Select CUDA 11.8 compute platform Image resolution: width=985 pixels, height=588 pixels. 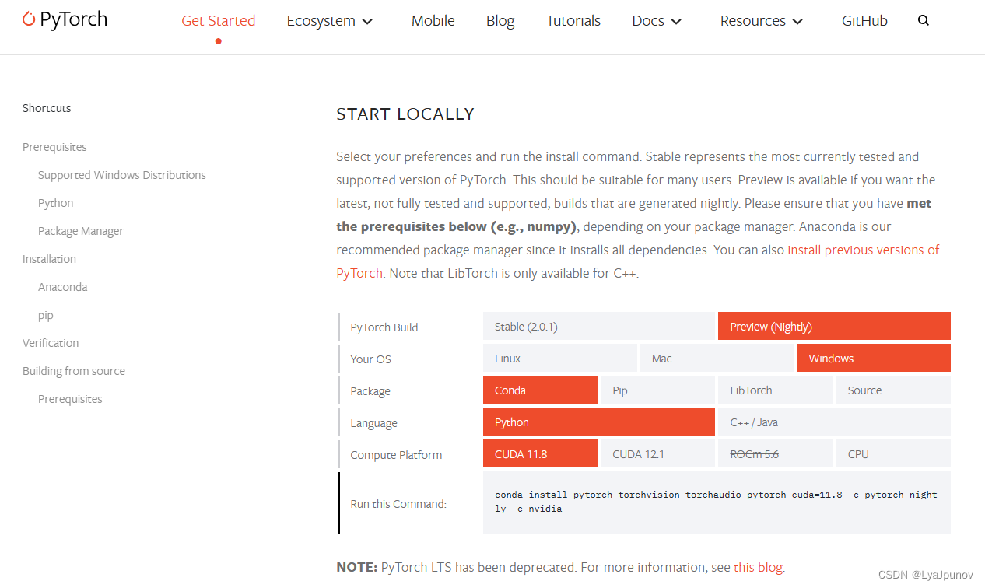(x=540, y=454)
